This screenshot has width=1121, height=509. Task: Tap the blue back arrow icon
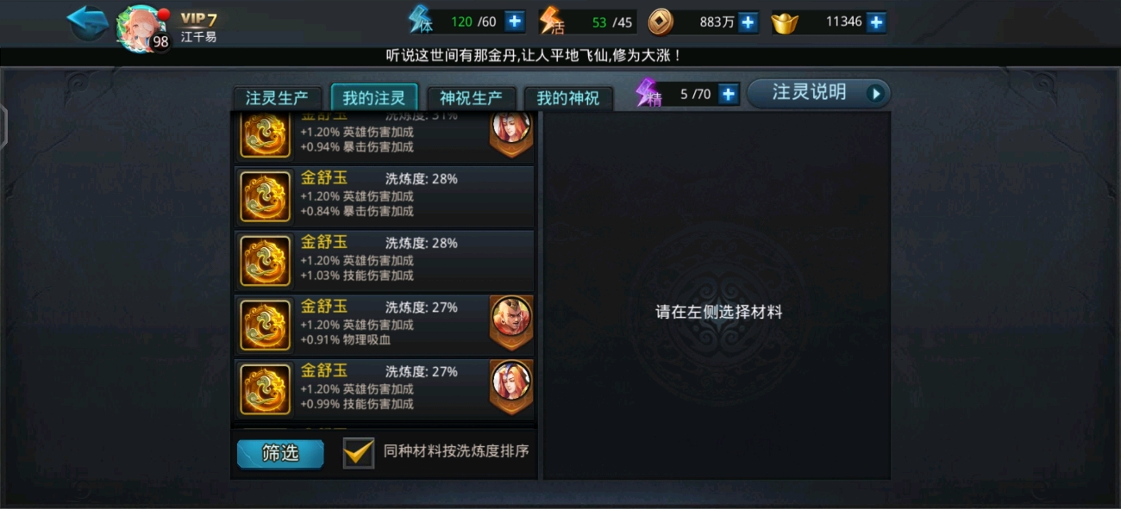[87, 22]
